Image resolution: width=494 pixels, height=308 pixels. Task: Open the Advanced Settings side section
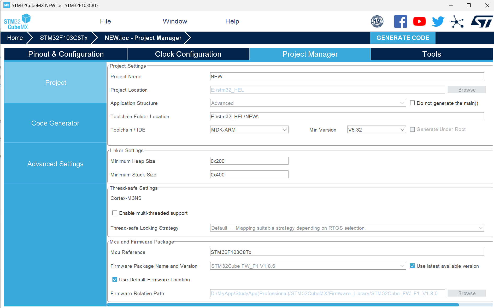[55, 164]
